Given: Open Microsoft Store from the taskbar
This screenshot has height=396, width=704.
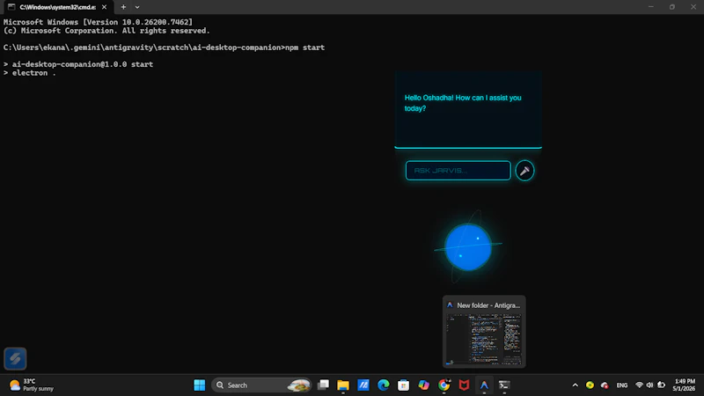Looking at the screenshot, I should tap(404, 385).
